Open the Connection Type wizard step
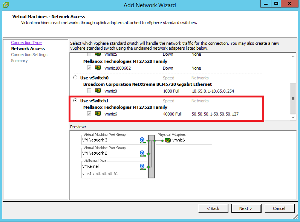 click(x=26, y=43)
